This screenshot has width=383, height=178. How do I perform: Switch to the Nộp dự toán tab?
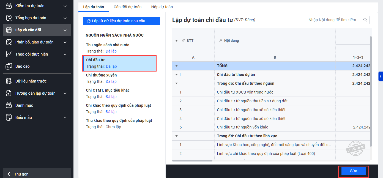(162, 7)
